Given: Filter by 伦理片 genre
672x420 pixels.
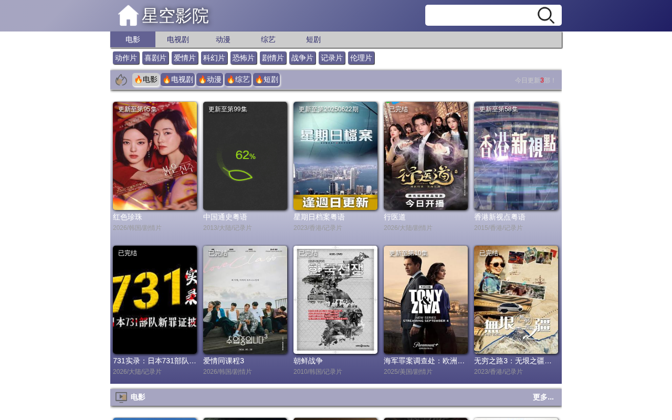Looking at the screenshot, I should 361,58.
